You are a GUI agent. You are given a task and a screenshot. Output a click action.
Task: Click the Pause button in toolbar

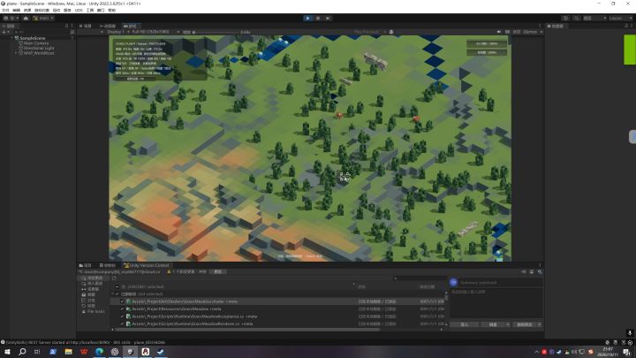pyautogui.click(x=318, y=19)
